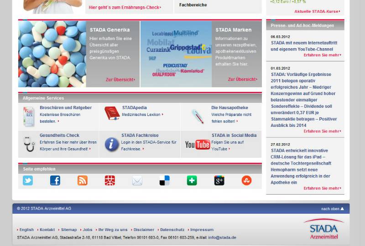Open the orange RSS feed icon

pos(83,181)
